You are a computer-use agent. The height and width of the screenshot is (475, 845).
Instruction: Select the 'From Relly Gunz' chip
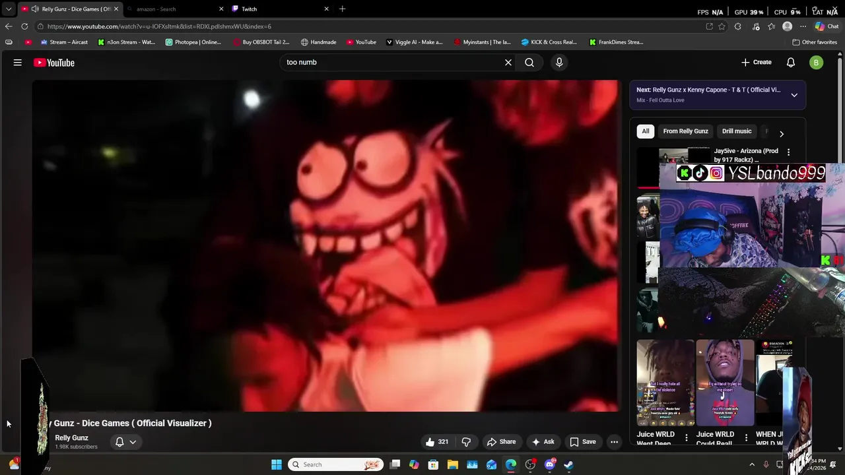[685, 131]
